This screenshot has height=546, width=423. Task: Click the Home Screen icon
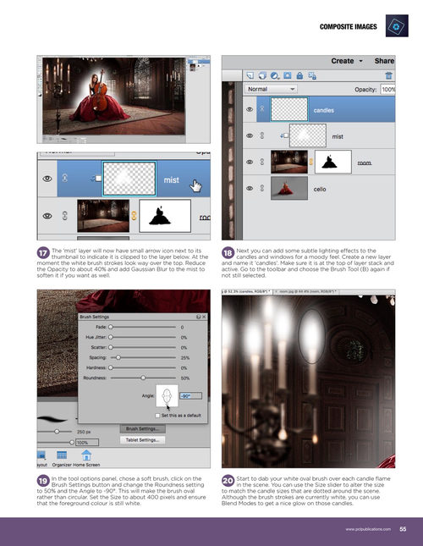pyautogui.click(x=86, y=455)
